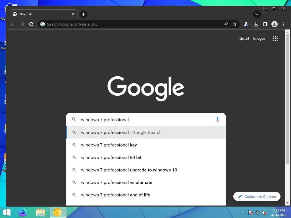Open the Images link
Image resolution: width=291 pixels, height=218 pixels.
tap(259, 39)
